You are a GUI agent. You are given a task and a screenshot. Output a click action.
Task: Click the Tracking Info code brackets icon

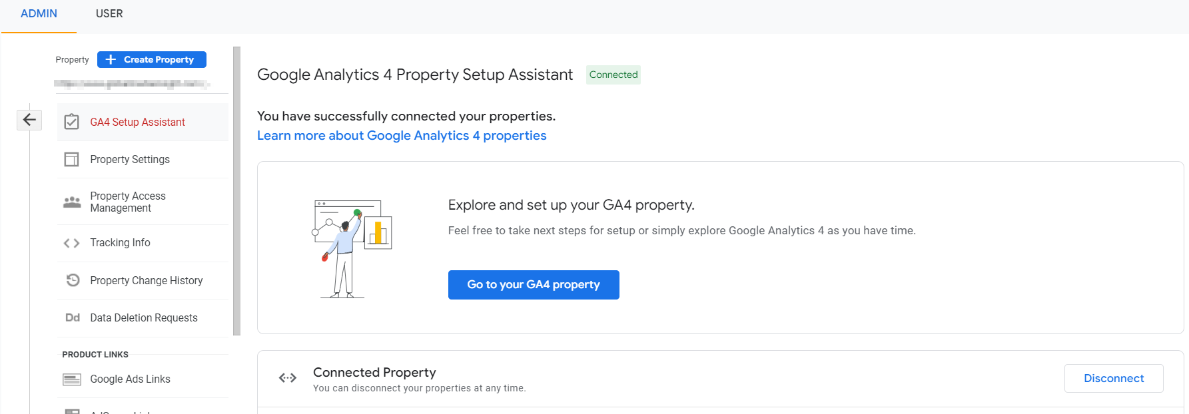[x=71, y=243]
